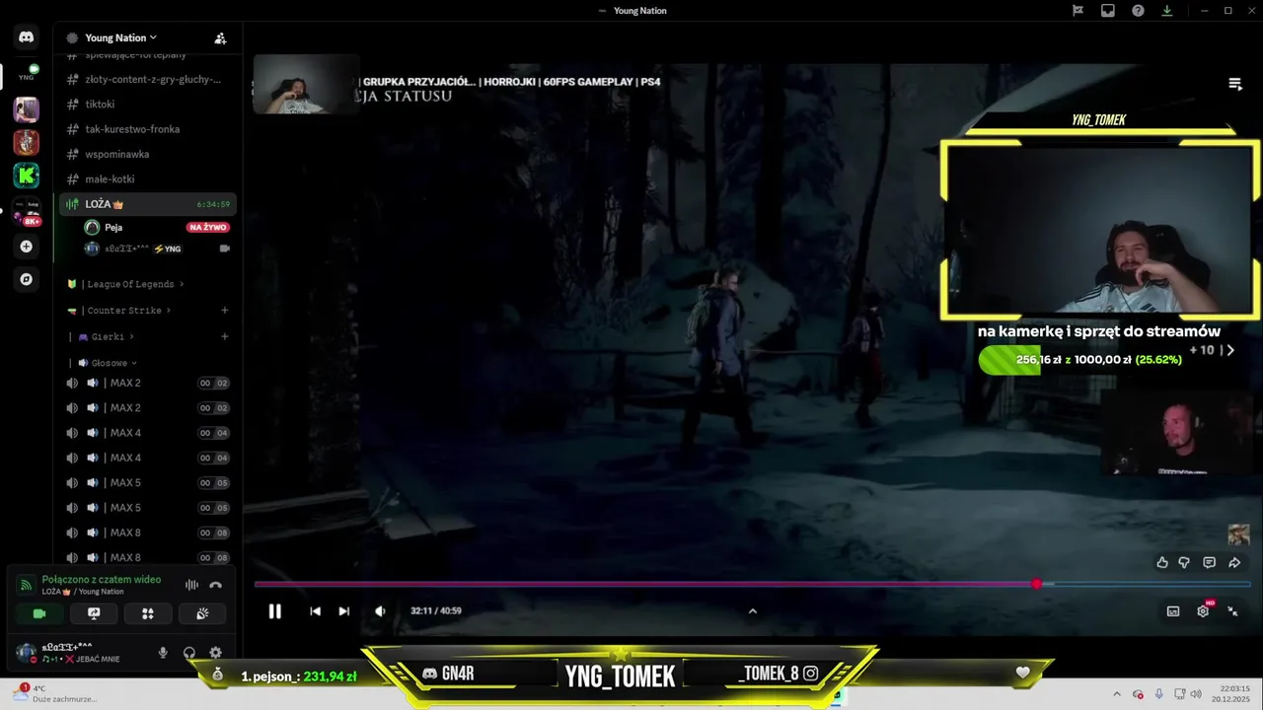The image size is (1263, 710).
Task: Share the video with arrow icon
Action: click(1234, 562)
